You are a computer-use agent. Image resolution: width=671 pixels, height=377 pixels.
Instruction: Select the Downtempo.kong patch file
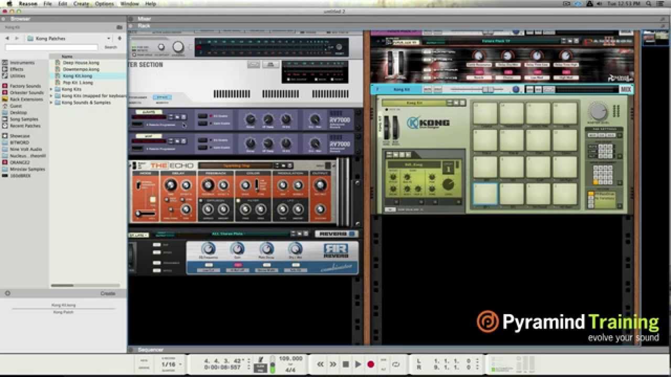[x=81, y=69]
